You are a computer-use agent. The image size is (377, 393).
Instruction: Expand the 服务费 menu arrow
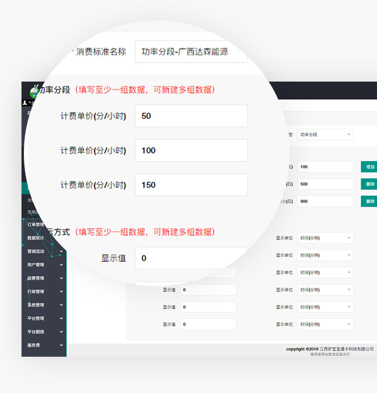[62, 345]
